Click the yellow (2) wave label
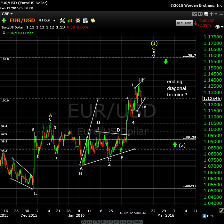The width and height of the screenshot is (224, 224). (x=182, y=145)
